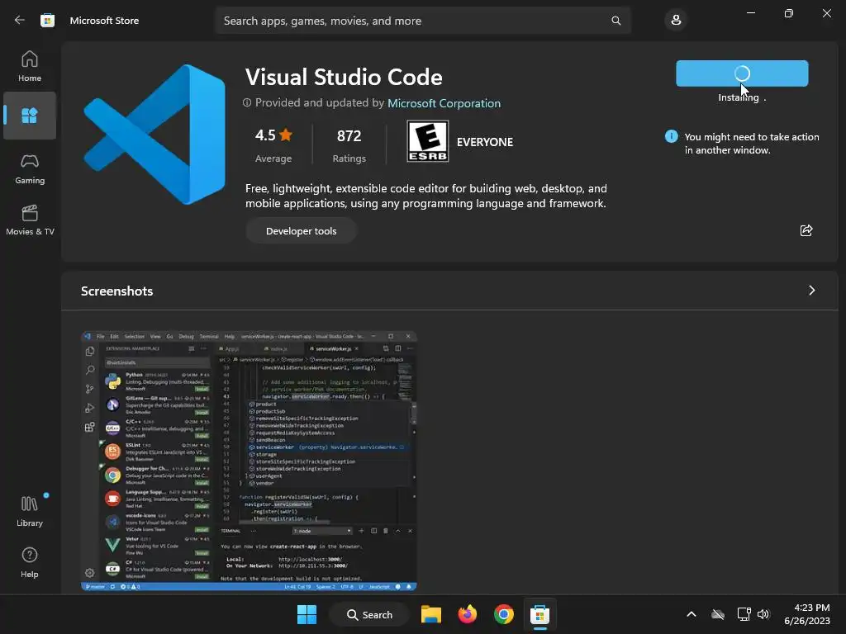Open Home in the sidebar
846x634 pixels.
tap(30, 66)
